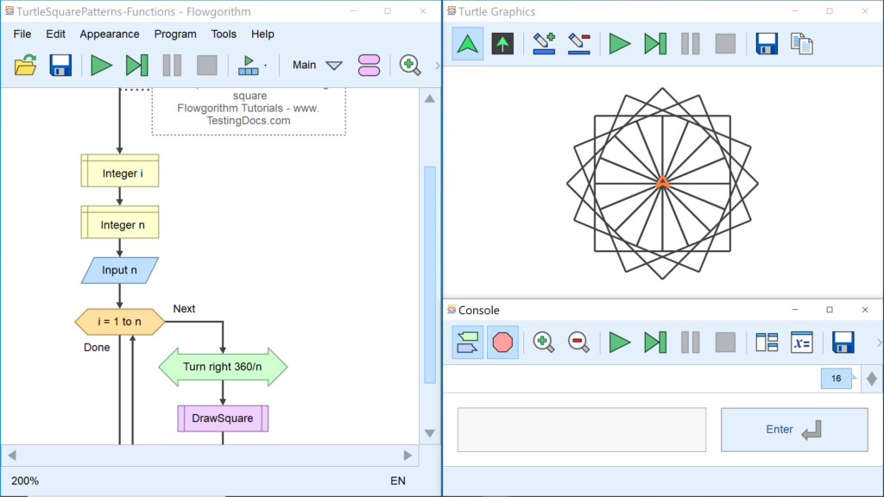Viewport: 884px width, 497px height.
Task: Step through the program in Turtle Graphics
Action: (654, 43)
